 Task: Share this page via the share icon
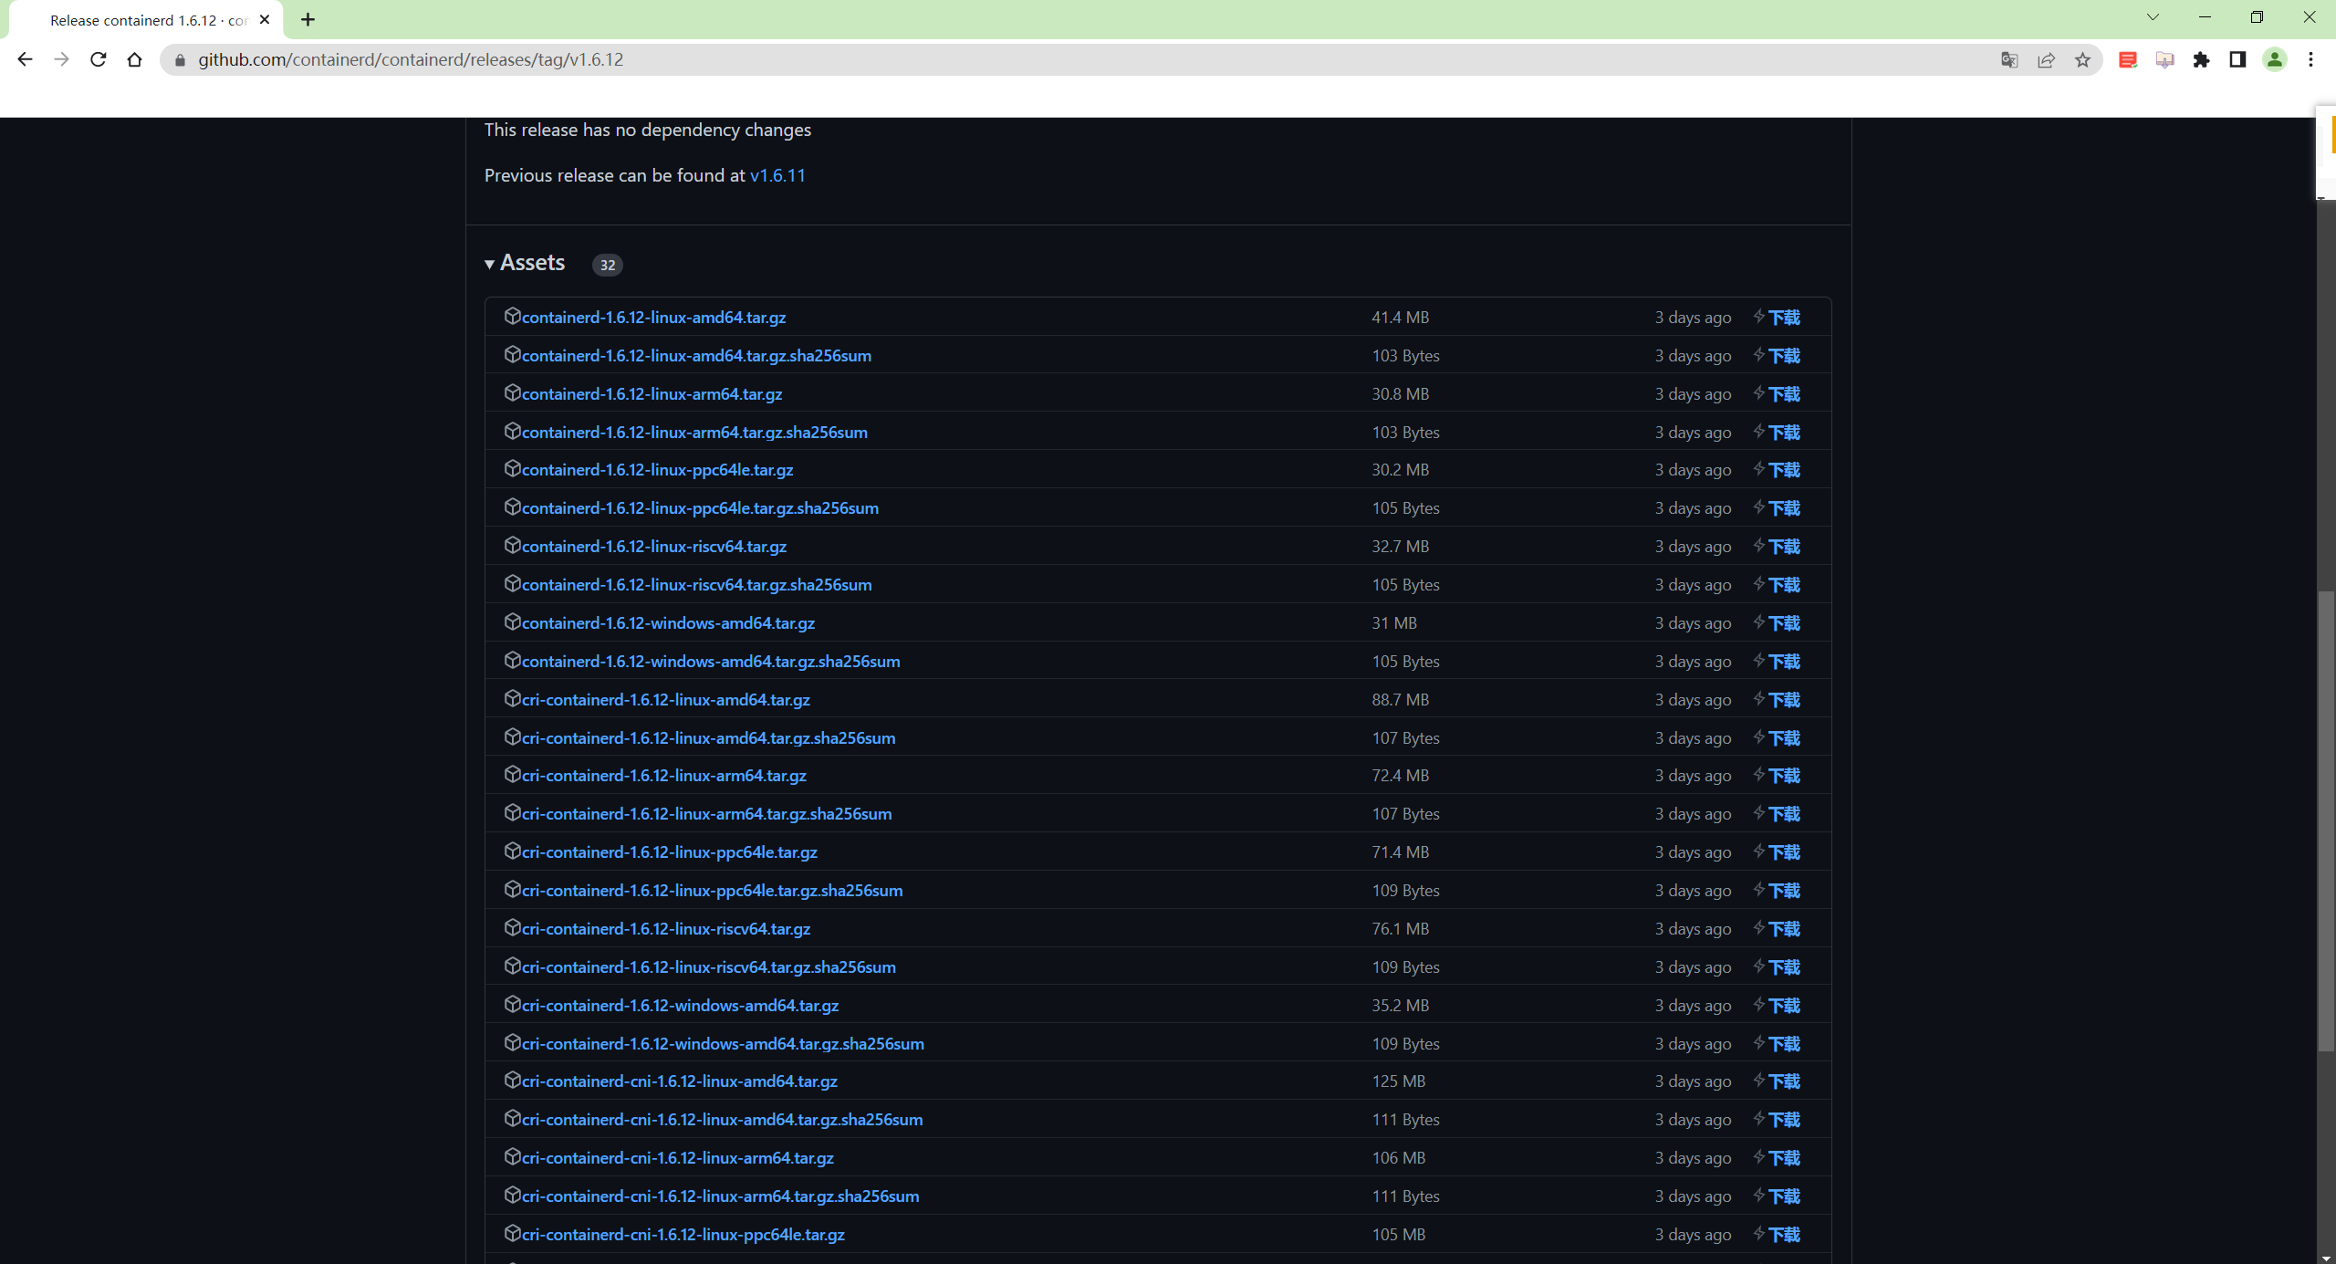click(x=2046, y=59)
